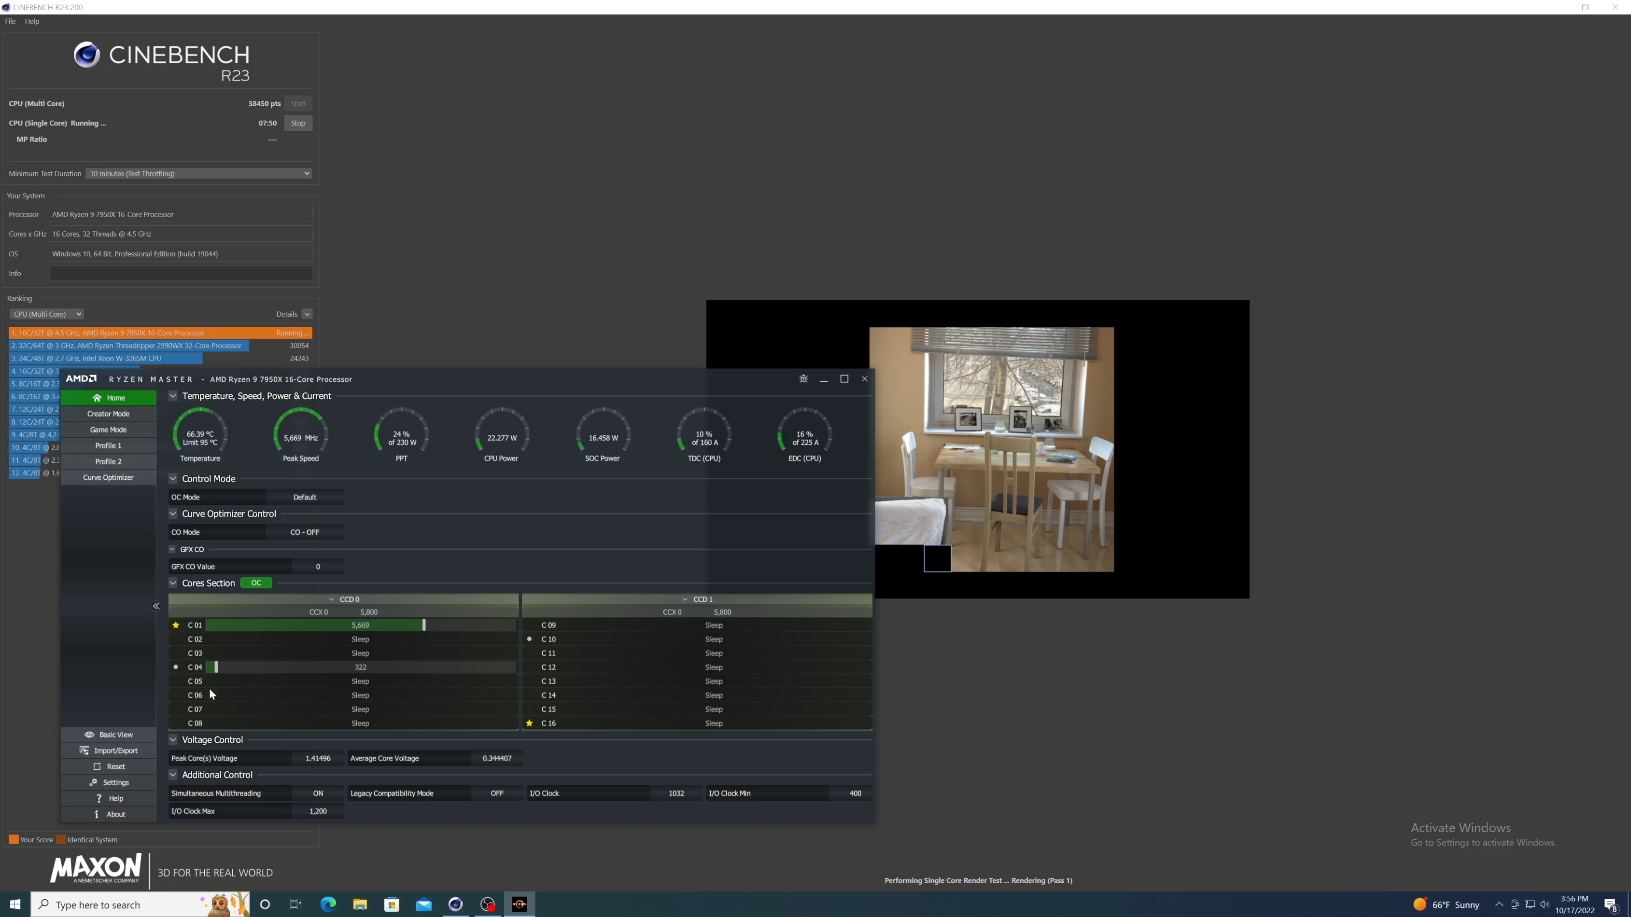Click the Basic View eye icon
Screen dimensions: 1631x917
[89, 734]
